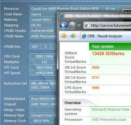Click the SM 3.0 Score value 5717
Screen dimensions: 131x125
[x=96, y=78]
